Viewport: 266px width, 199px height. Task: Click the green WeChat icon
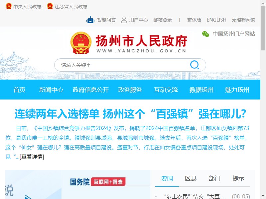(x=205, y=34)
